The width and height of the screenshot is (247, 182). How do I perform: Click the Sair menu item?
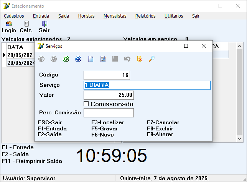click(196, 16)
